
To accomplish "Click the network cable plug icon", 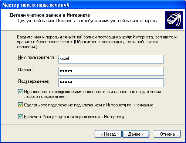I will (x=174, y=20).
